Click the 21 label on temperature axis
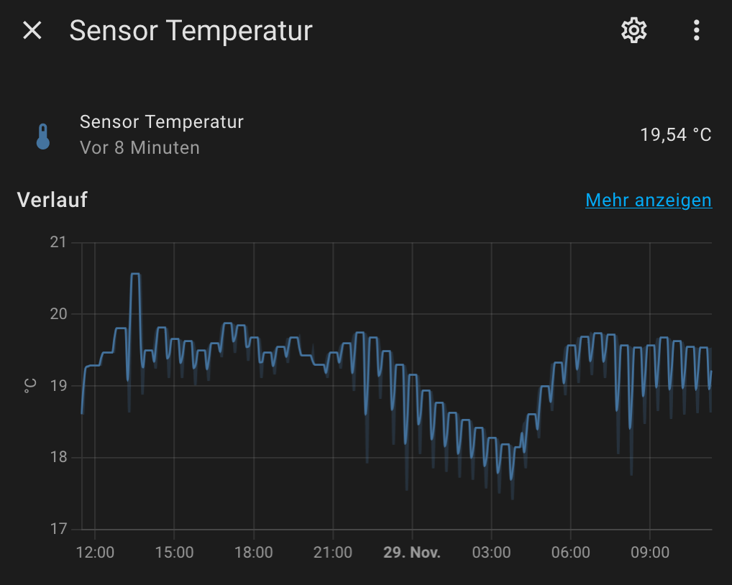Image resolution: width=732 pixels, height=585 pixels. tap(58, 242)
